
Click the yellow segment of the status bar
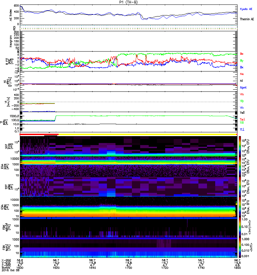[x=147, y=134]
